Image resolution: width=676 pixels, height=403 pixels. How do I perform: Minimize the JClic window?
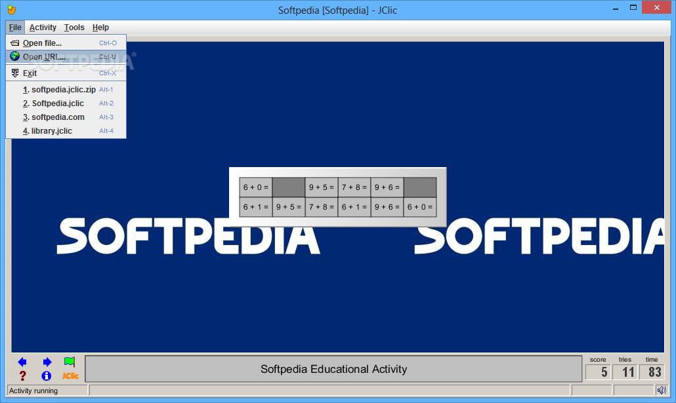click(616, 8)
